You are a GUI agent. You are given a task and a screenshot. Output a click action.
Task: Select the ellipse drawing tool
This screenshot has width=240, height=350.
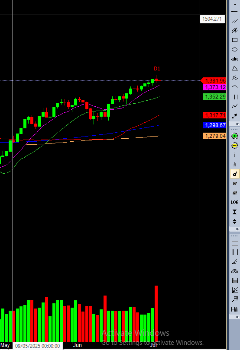(x=235, y=50)
